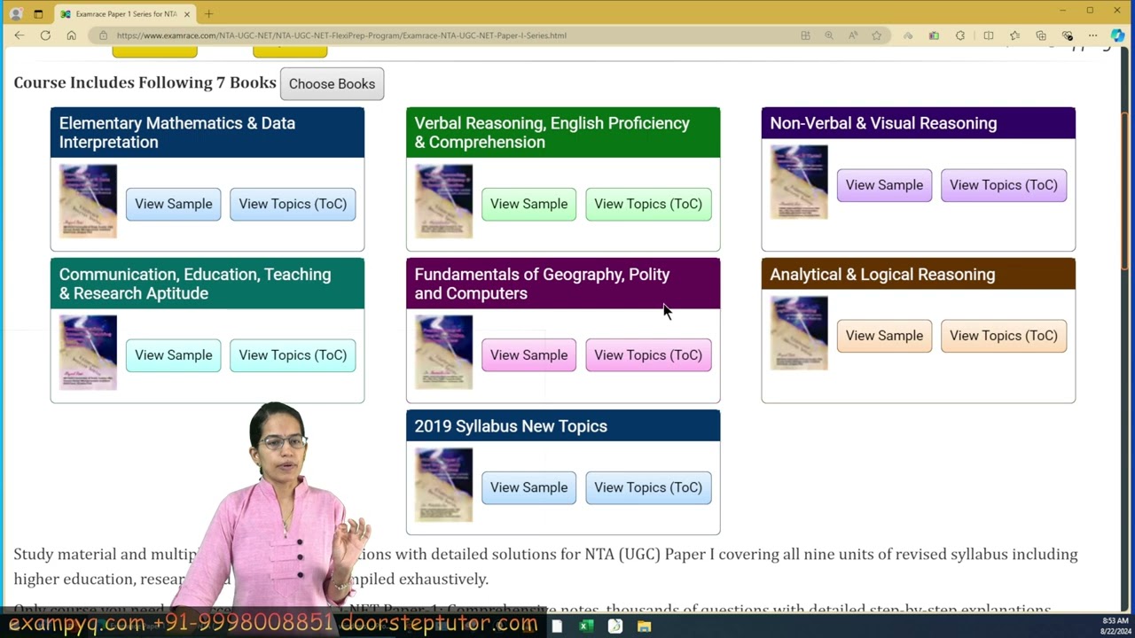The image size is (1135, 638).
Task: Open Settings and more menu
Action: pos(1093,35)
